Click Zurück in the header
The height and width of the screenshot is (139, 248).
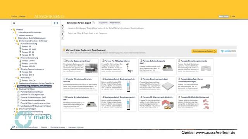coord(14,16)
